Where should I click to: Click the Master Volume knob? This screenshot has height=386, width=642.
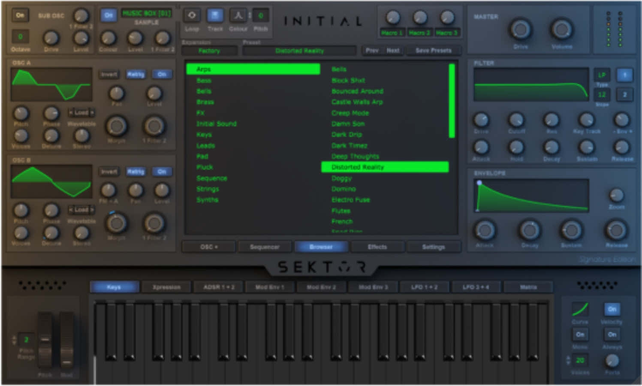coord(561,30)
